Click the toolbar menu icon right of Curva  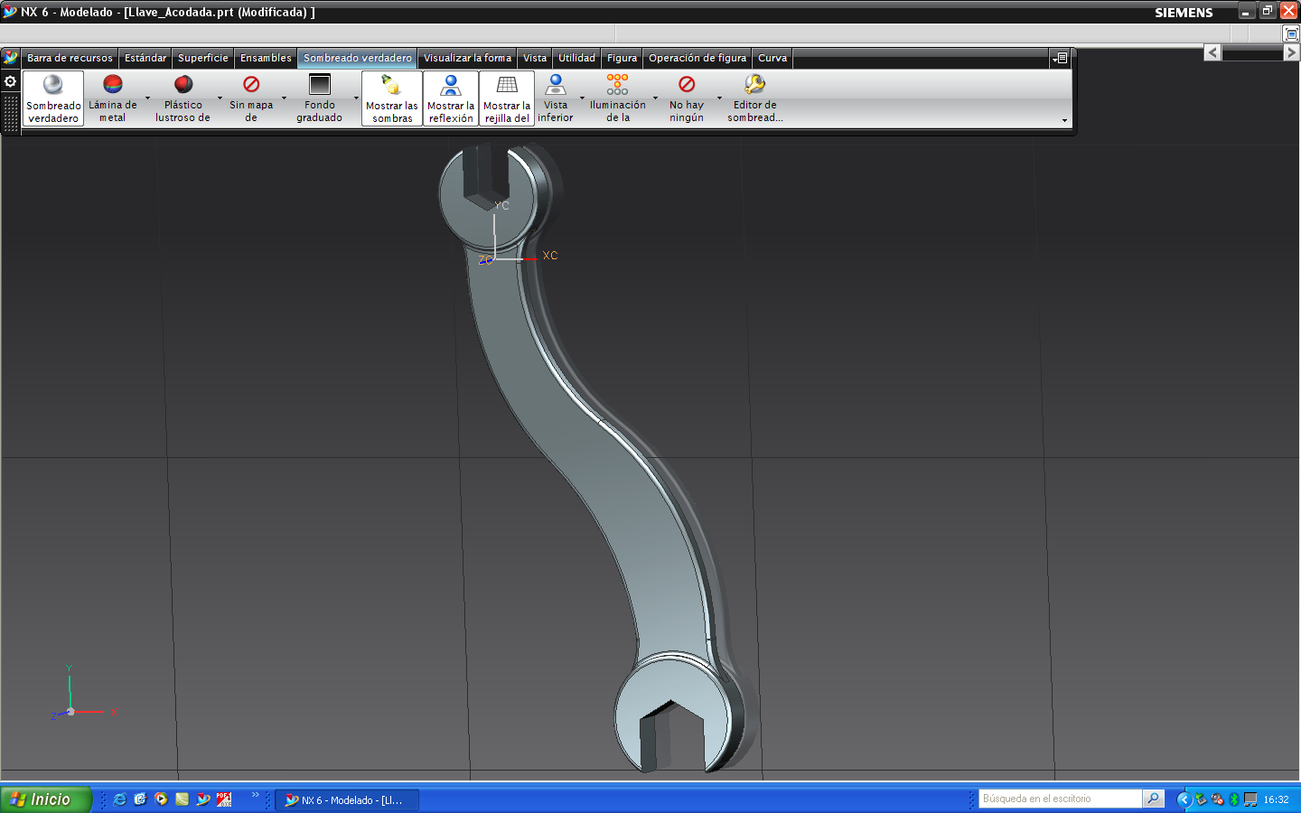pos(1061,58)
